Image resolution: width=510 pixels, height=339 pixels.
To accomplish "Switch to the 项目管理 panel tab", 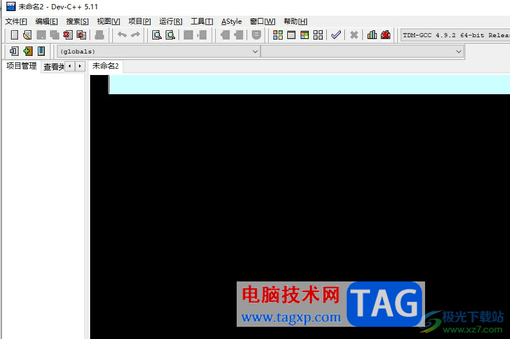I will [x=22, y=66].
